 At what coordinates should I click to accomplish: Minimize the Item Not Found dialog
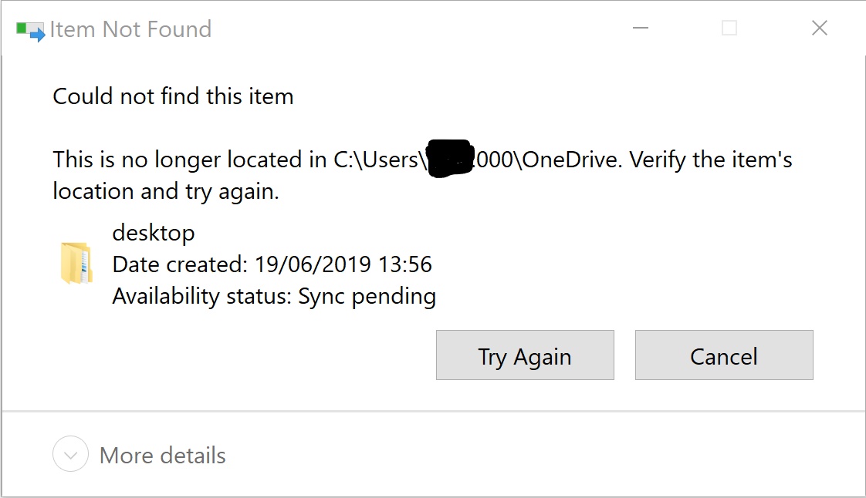[641, 28]
